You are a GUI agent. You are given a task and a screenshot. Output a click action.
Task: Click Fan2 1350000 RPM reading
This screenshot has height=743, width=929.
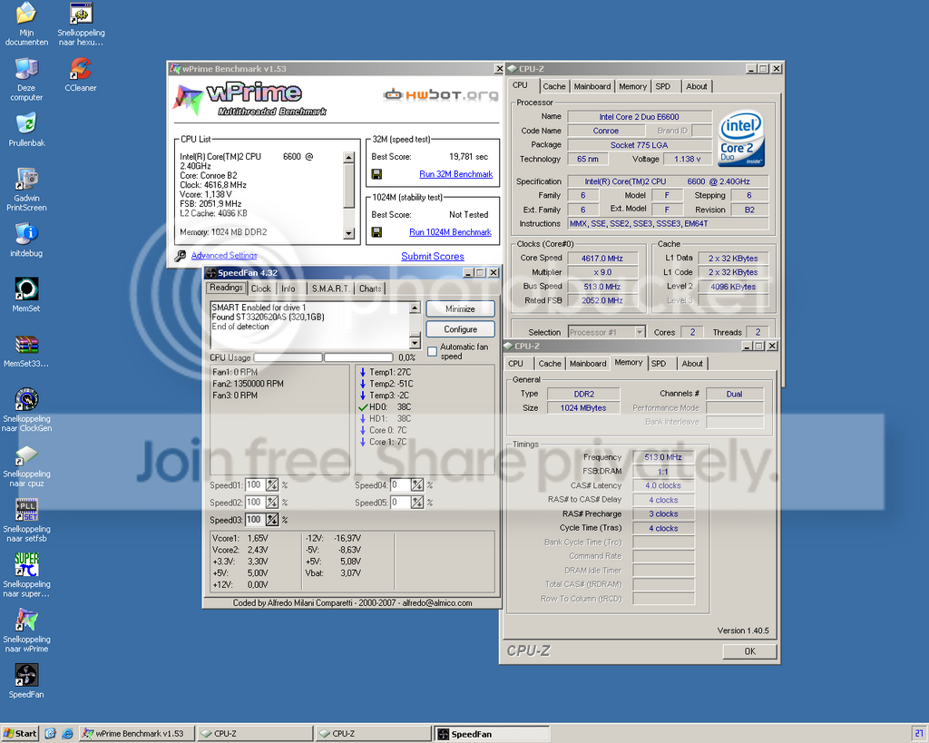249,384
